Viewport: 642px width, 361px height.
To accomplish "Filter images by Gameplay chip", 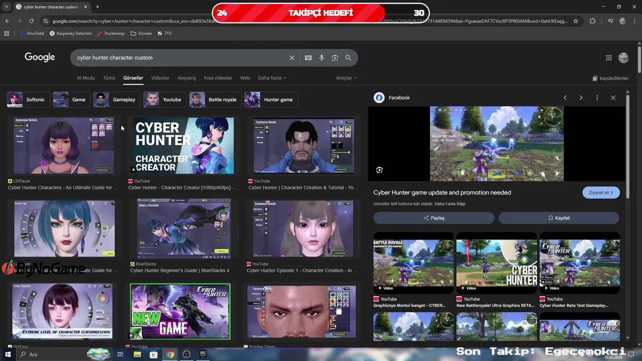I will (x=117, y=100).
